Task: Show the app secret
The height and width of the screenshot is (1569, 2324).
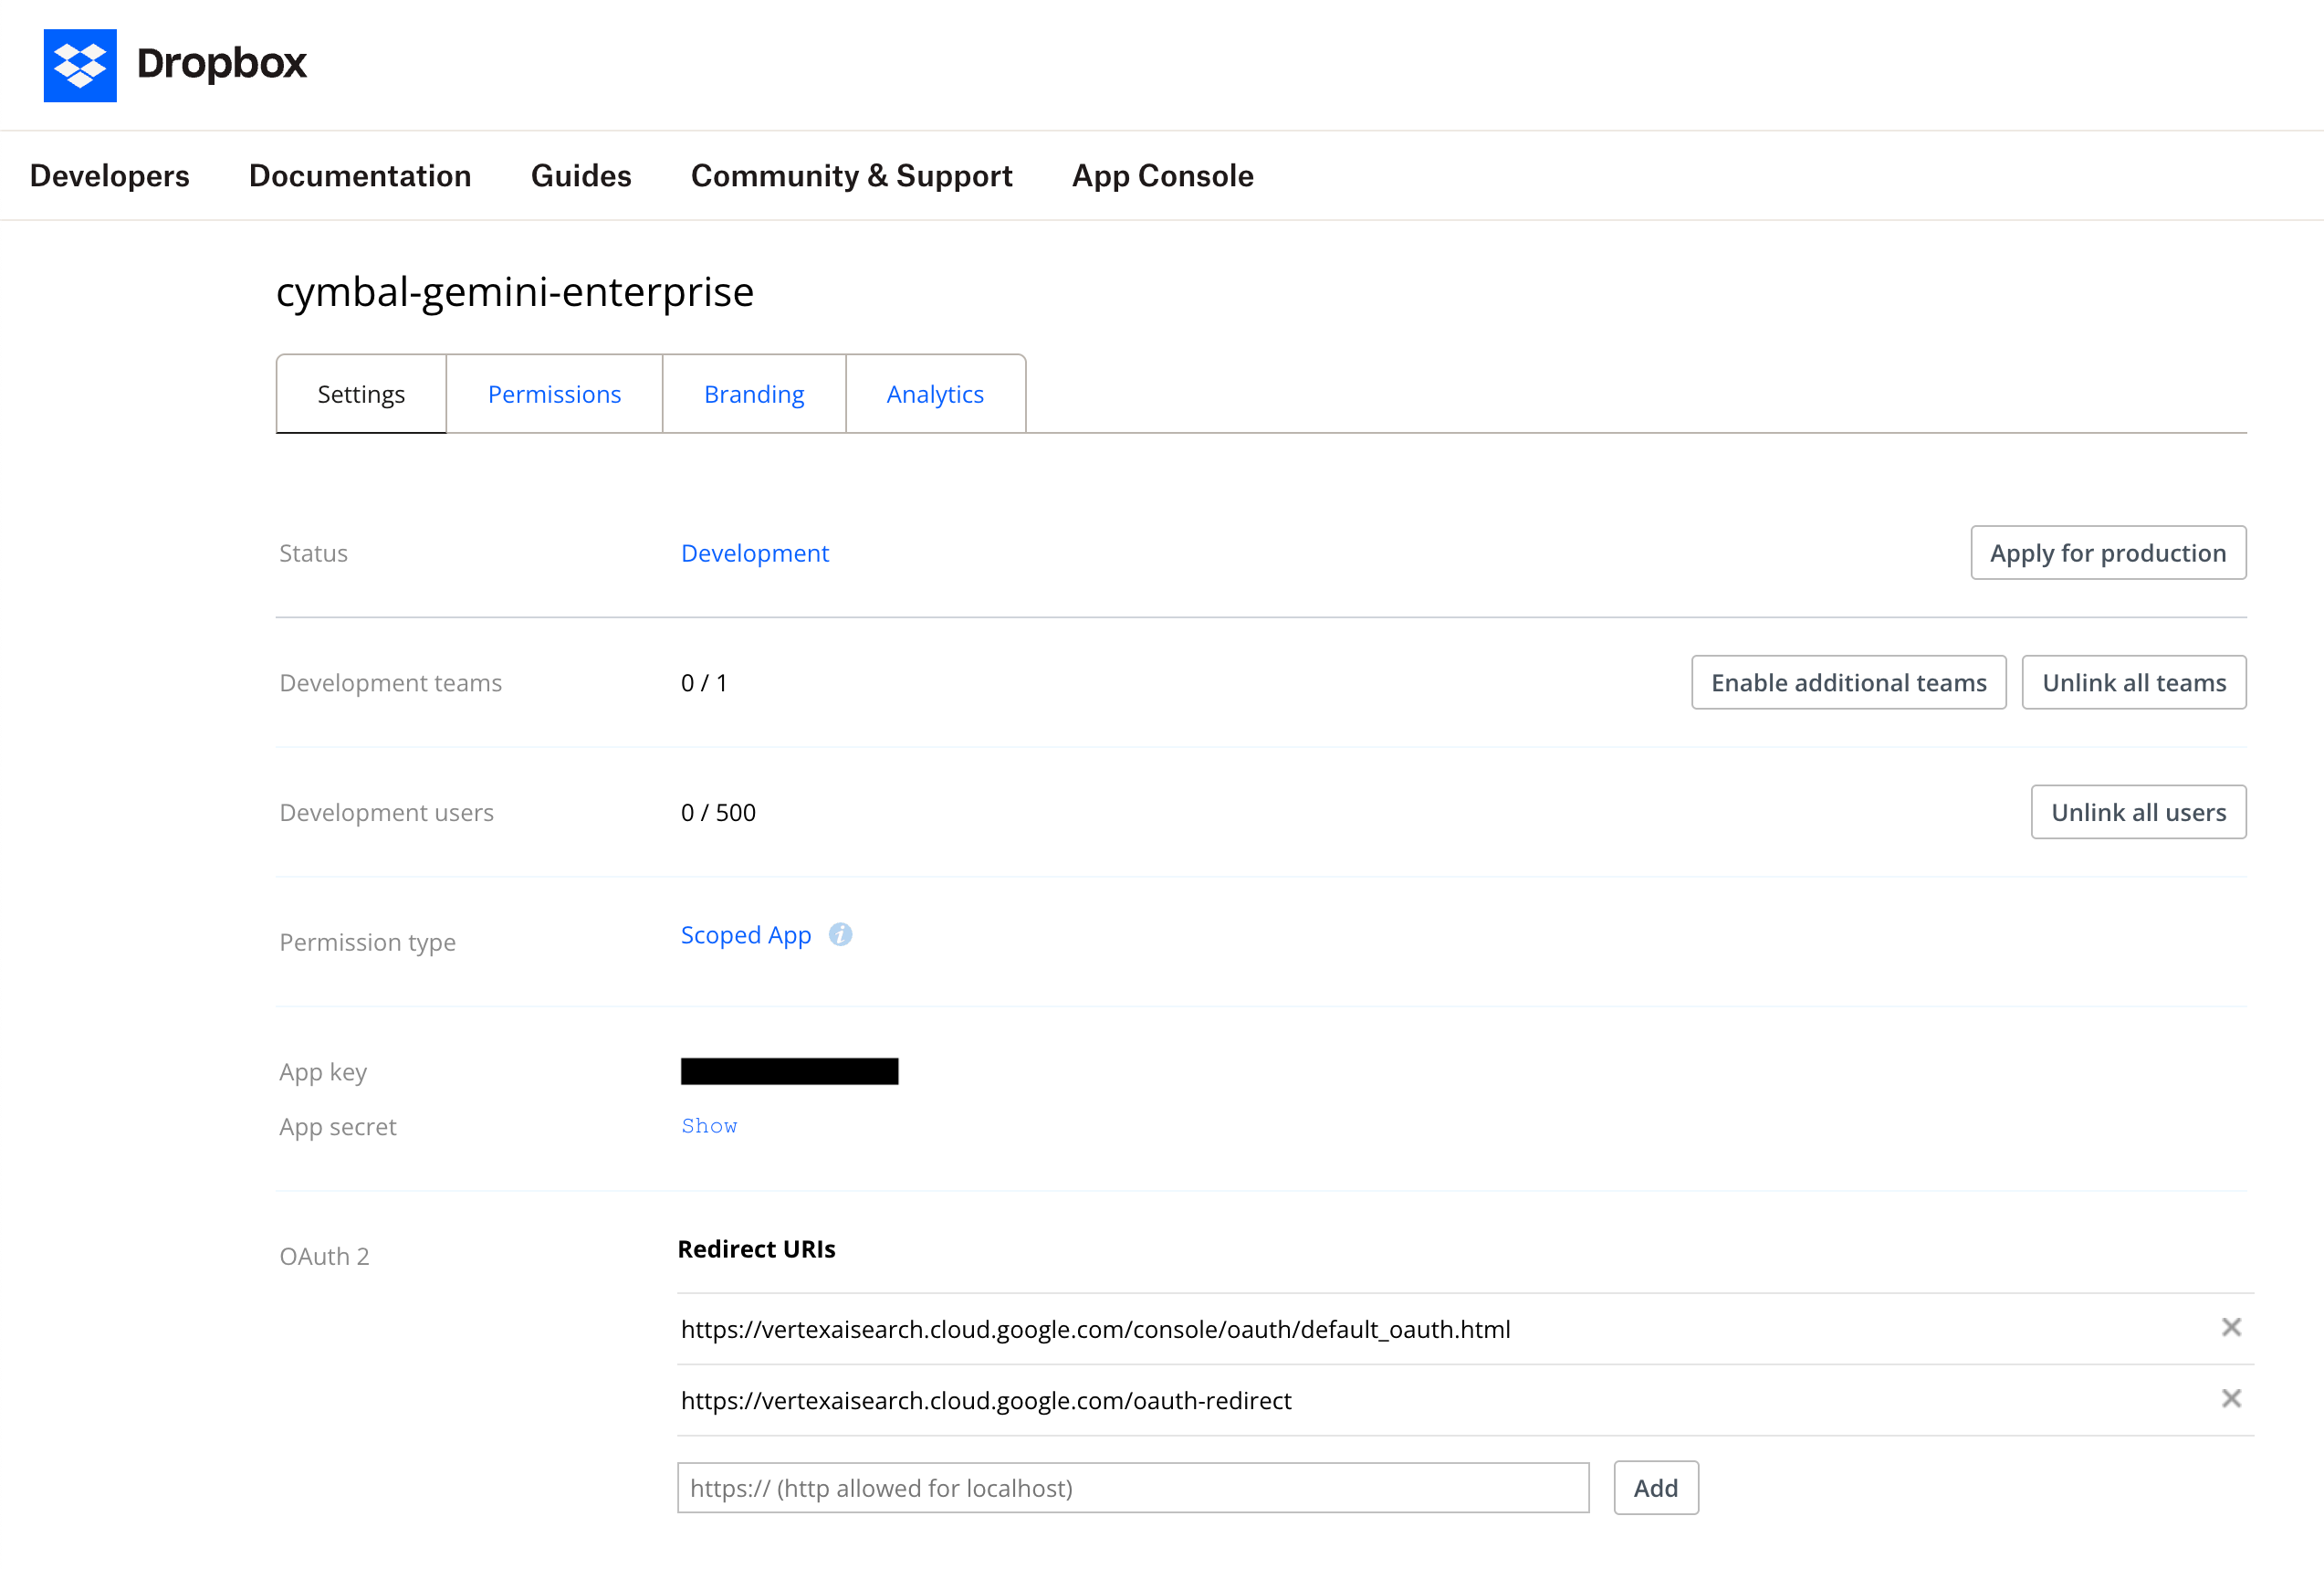Action: tap(709, 1125)
